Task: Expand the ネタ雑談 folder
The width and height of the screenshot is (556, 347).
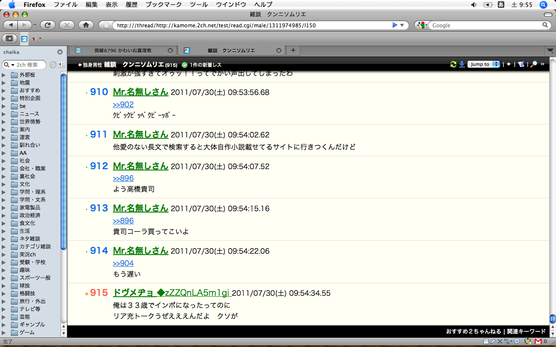Action: [x=4, y=239]
